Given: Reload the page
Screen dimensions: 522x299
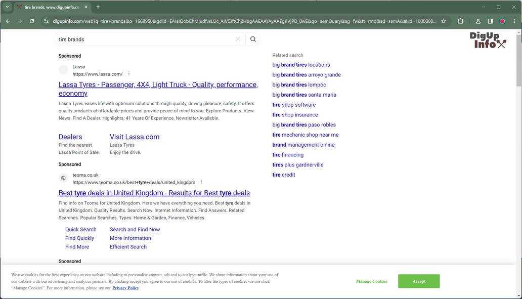Looking at the screenshot, I should 32,21.
